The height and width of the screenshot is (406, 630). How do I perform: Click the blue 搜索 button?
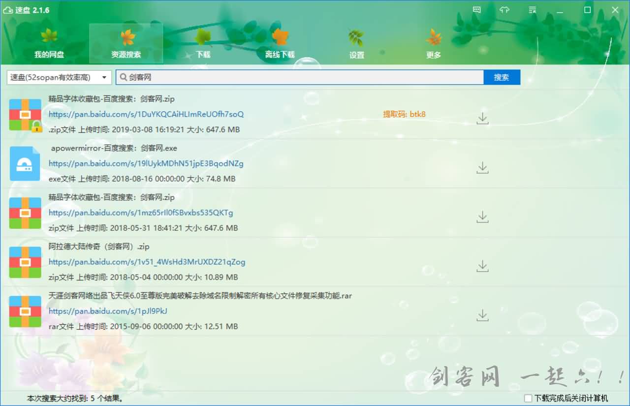tap(502, 77)
